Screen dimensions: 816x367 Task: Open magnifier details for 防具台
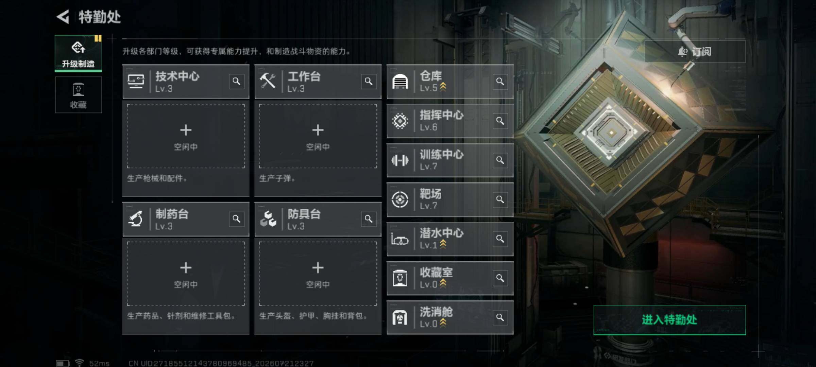click(369, 219)
